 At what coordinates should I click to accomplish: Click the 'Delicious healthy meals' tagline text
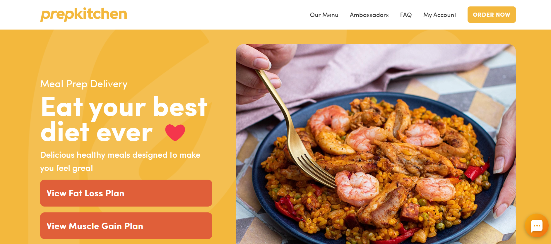[120, 155]
